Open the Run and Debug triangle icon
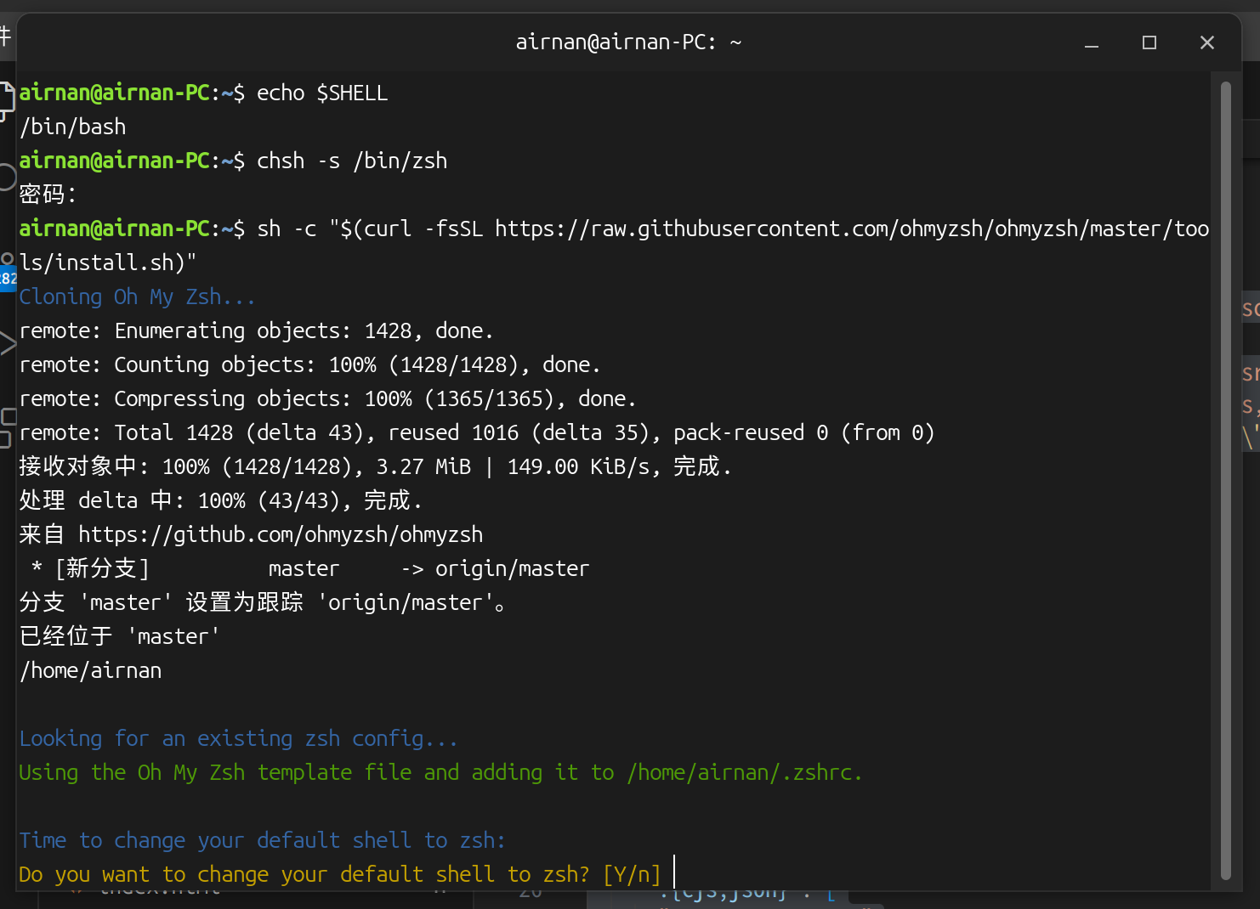1260x909 pixels. [x=8, y=343]
